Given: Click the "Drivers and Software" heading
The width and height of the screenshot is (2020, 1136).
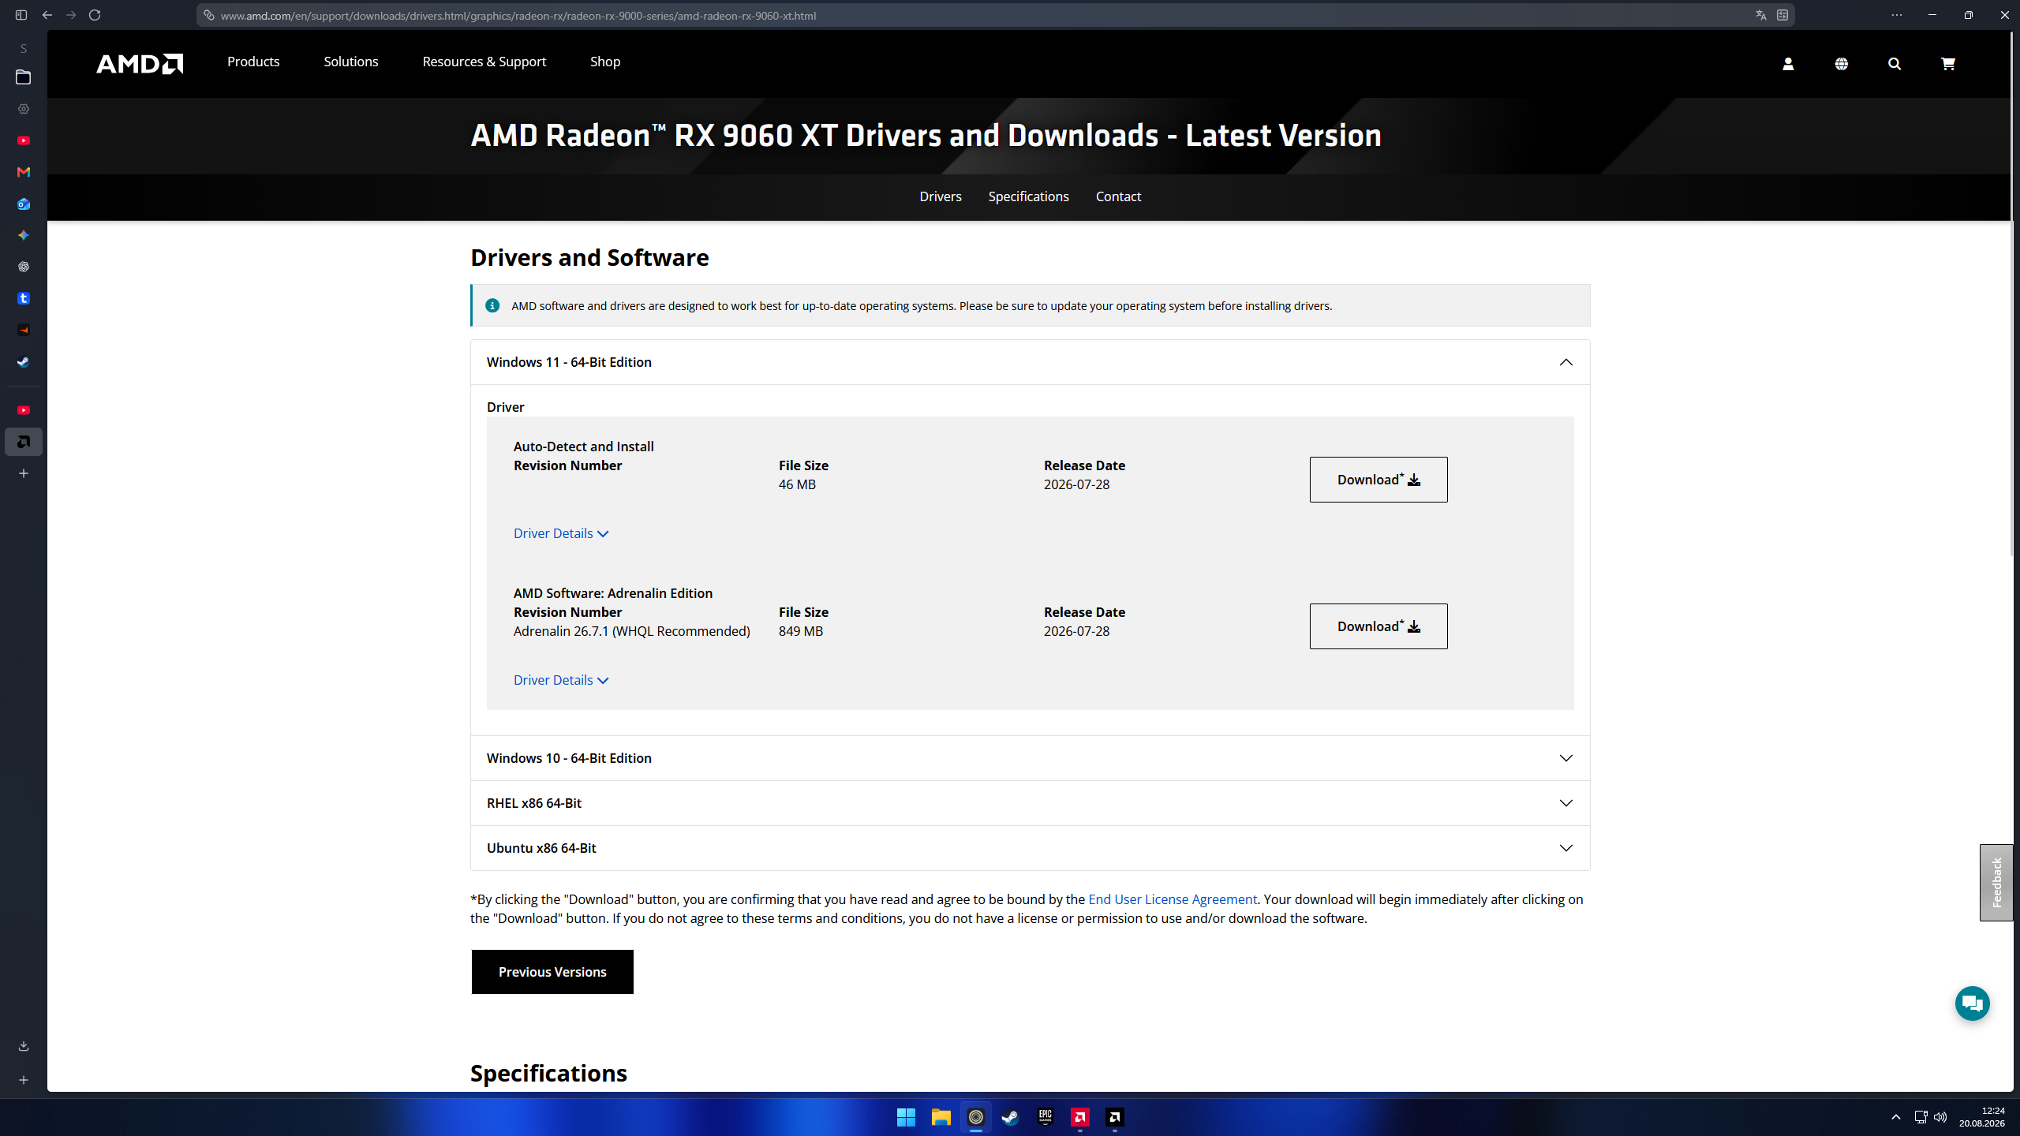Looking at the screenshot, I should 589,258.
